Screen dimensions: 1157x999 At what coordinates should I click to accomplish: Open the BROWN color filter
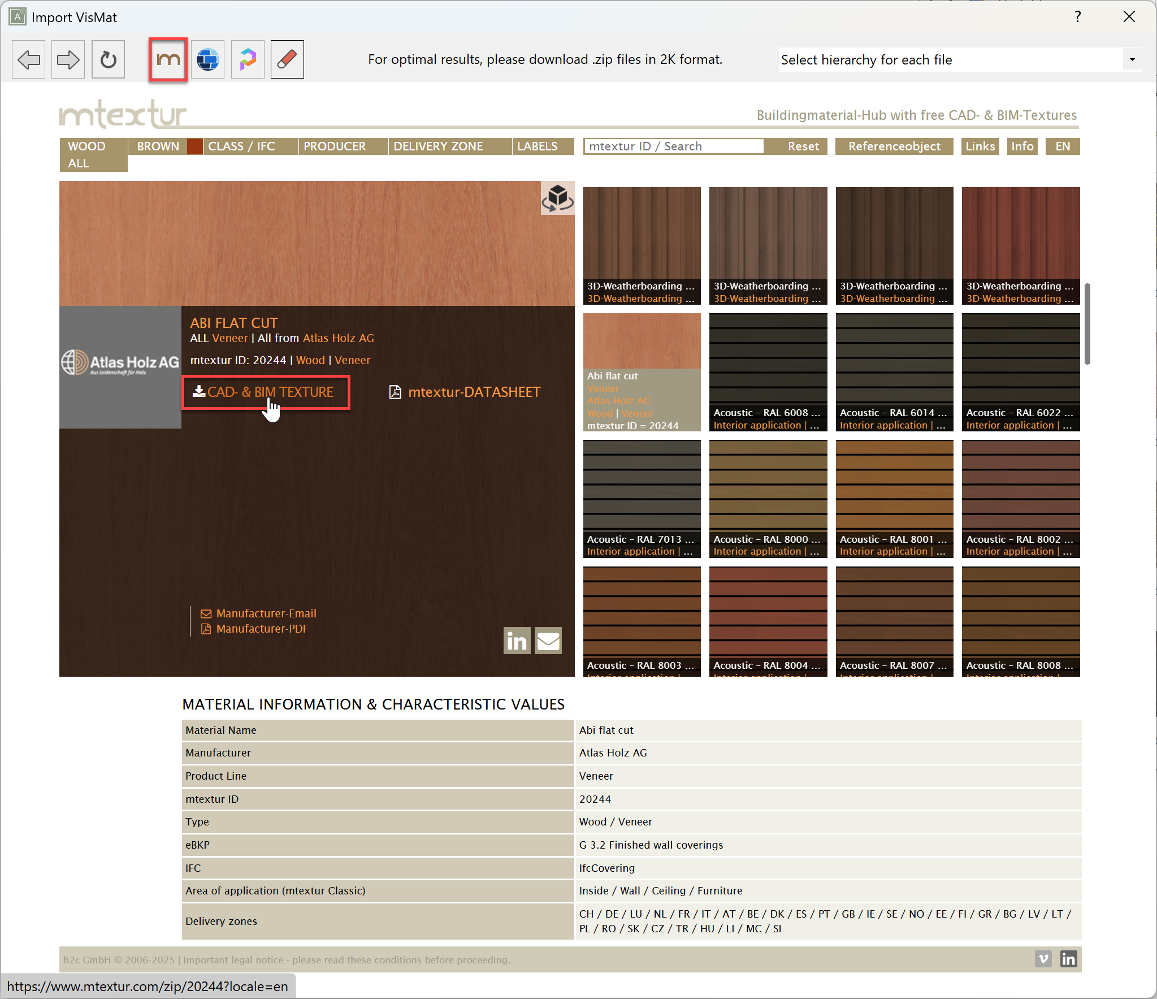pyautogui.click(x=158, y=146)
